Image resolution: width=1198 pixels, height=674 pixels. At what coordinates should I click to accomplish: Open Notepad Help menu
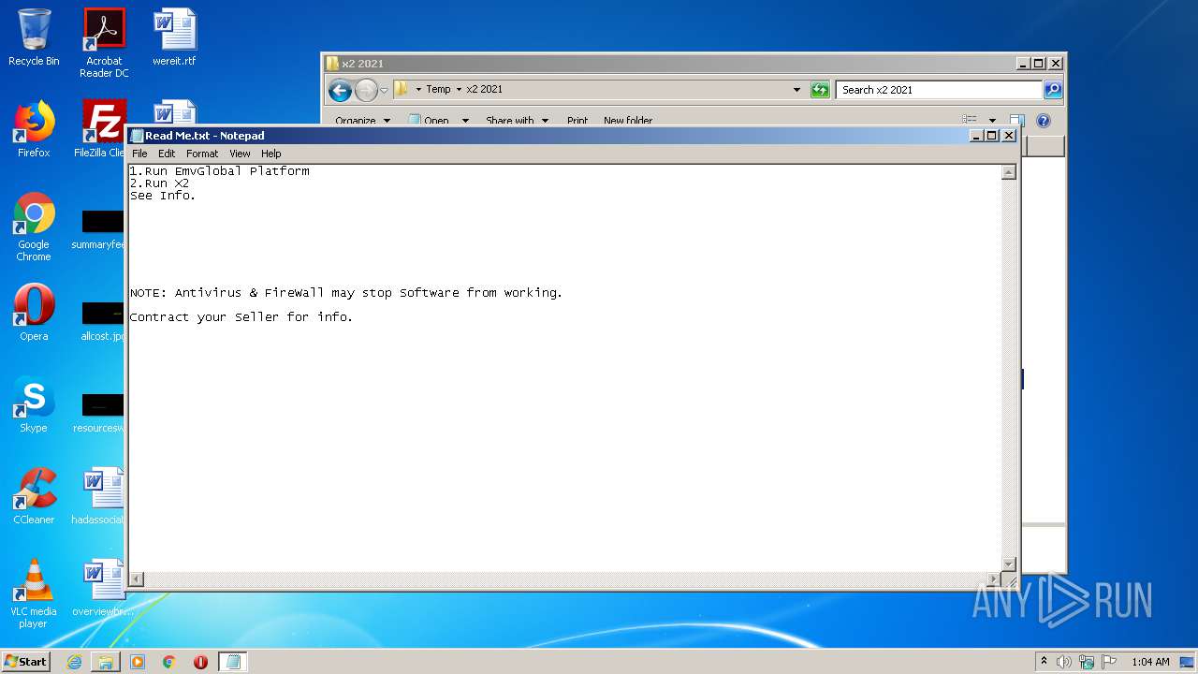coord(271,154)
